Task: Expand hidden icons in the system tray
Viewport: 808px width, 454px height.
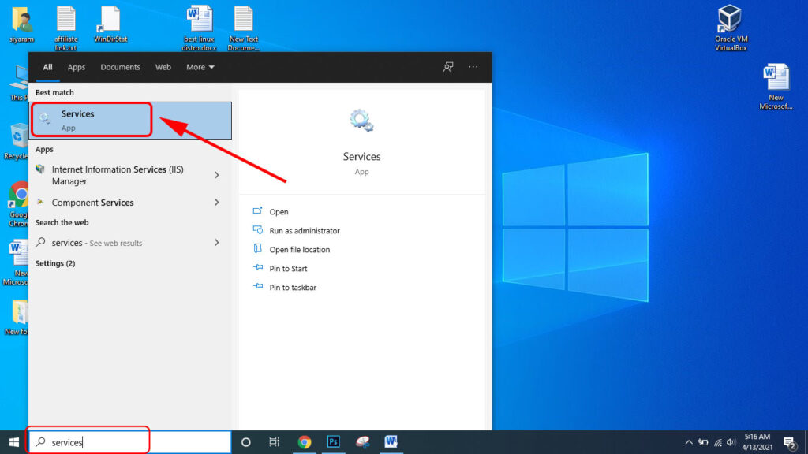Action: coord(688,442)
